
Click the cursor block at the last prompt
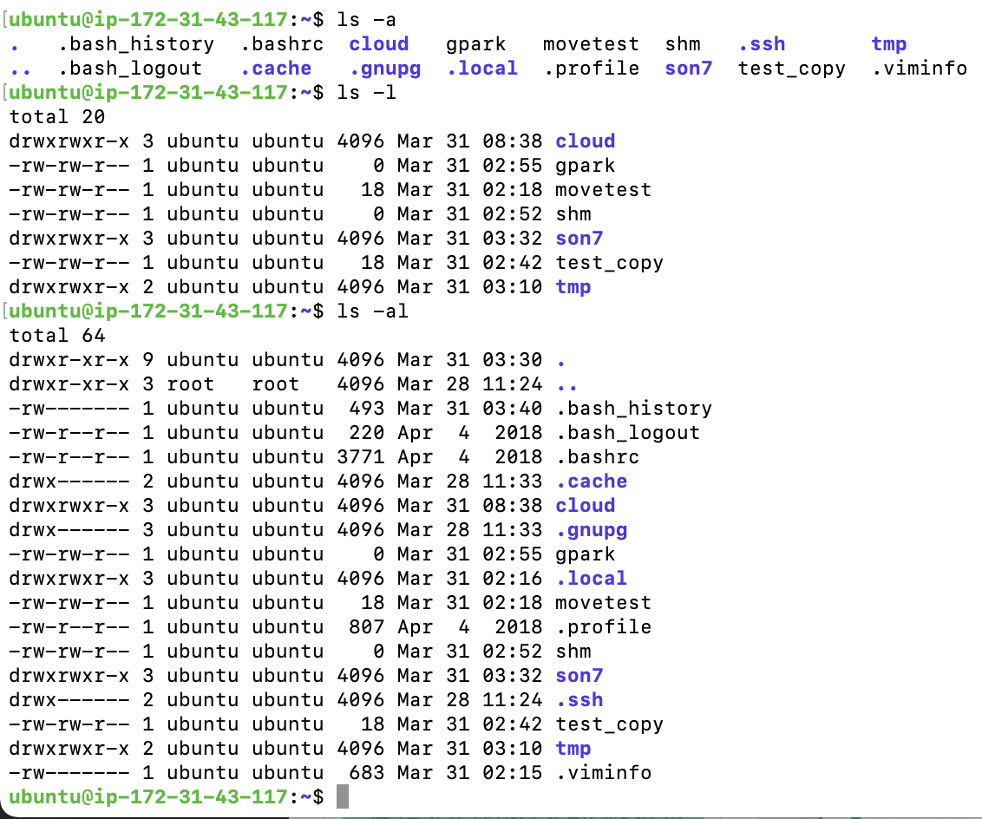(x=343, y=796)
